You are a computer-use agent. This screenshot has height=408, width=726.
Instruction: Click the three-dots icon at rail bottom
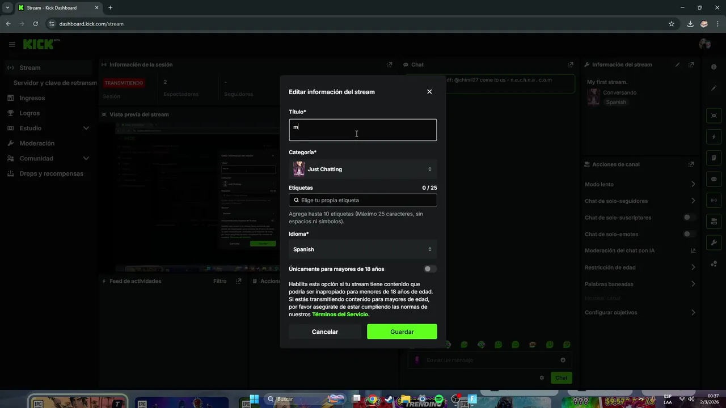[x=714, y=263]
